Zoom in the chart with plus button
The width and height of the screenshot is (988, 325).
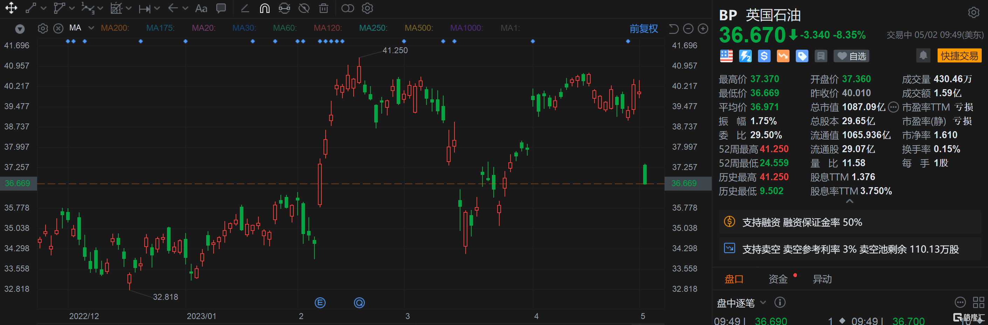[703, 29]
